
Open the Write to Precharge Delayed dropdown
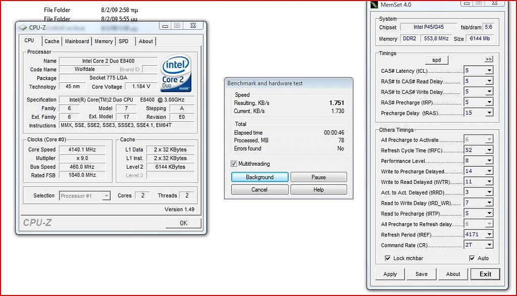pyautogui.click(x=489, y=171)
